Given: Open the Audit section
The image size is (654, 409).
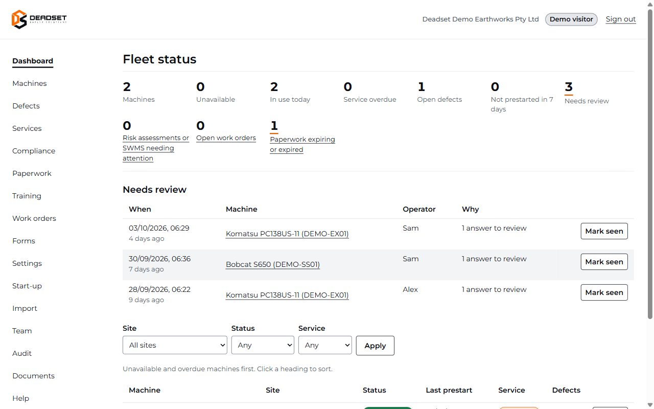Looking at the screenshot, I should [x=22, y=353].
